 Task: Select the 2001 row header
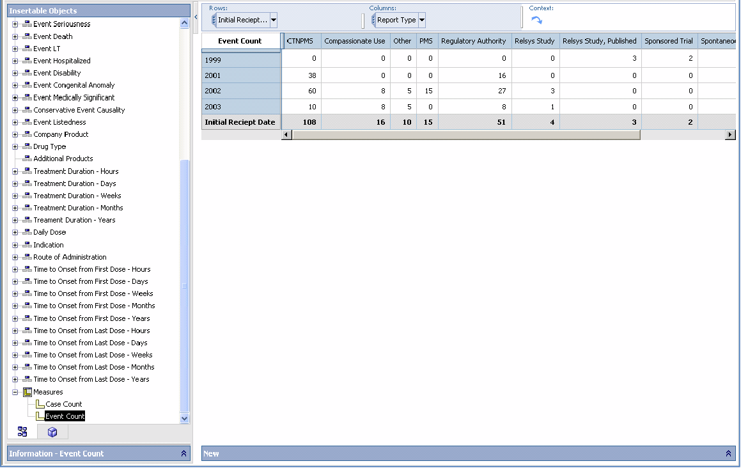click(x=242, y=75)
